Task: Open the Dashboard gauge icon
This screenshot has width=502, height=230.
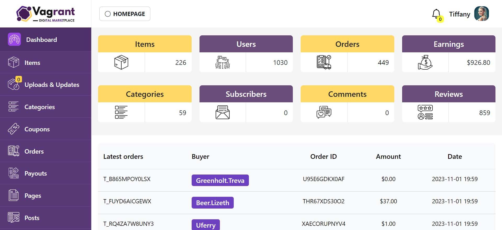Action: pos(14,40)
